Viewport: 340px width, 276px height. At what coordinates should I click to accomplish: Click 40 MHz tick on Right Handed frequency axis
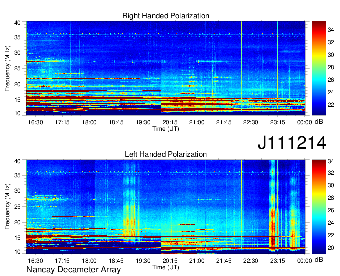17,23
